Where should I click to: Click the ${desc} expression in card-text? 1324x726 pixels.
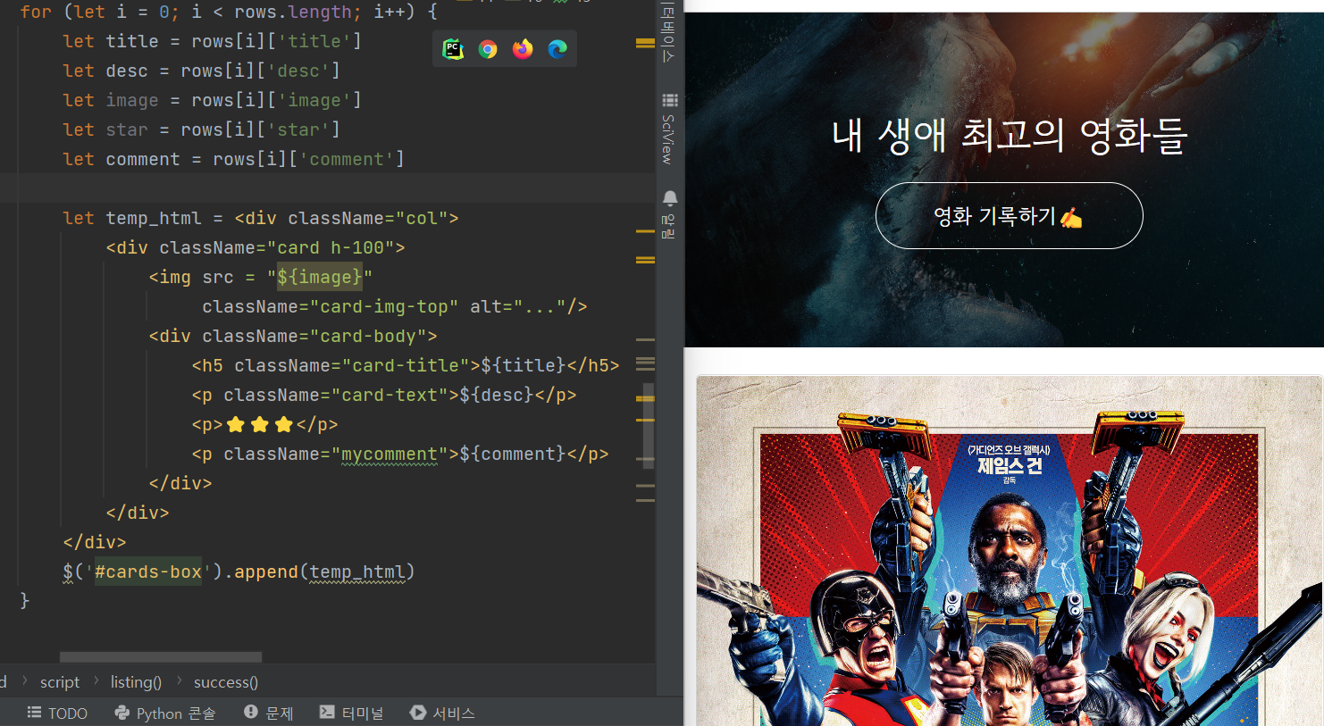click(497, 396)
